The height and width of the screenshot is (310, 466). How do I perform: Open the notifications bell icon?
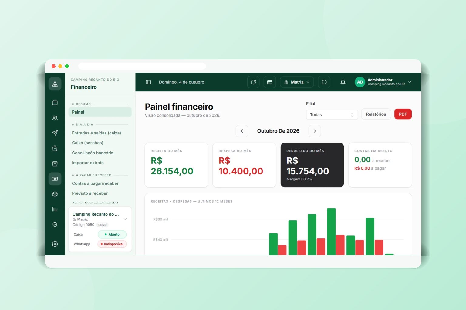[343, 82]
